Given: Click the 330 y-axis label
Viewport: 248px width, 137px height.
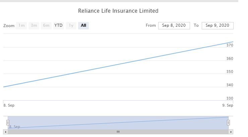Looking at the screenshot, I should 230,98.
